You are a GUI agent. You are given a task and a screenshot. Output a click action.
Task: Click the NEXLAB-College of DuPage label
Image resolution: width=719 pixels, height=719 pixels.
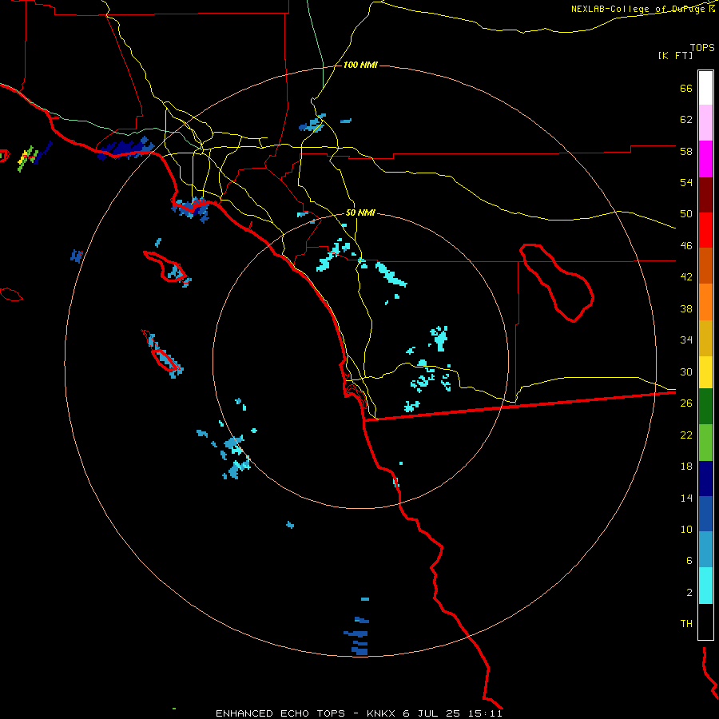(638, 9)
